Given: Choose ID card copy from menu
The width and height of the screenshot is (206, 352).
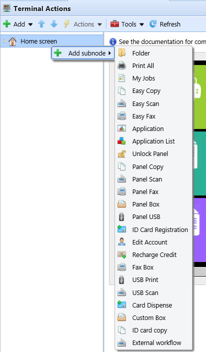Looking at the screenshot, I should [x=153, y=330].
